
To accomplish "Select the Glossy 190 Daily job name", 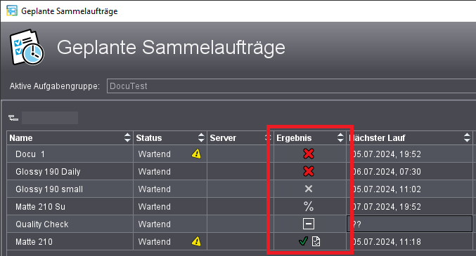I will (48, 172).
